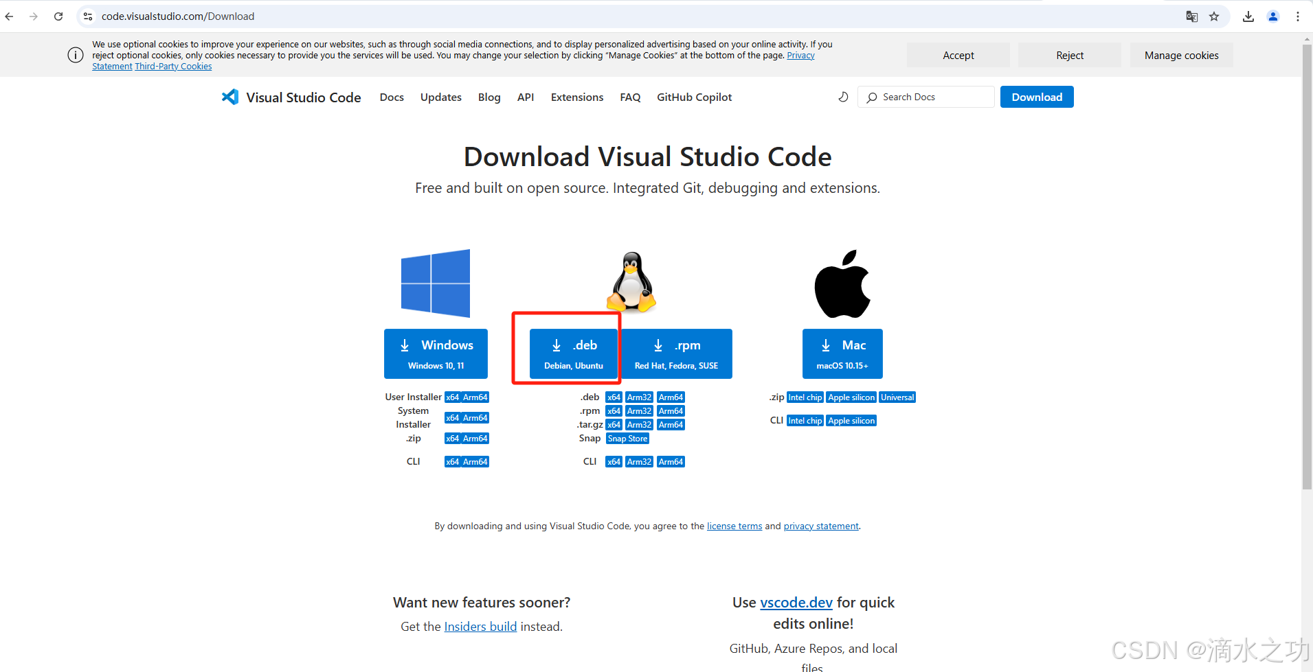
Task: Open the Extensions menu item
Action: 577,97
